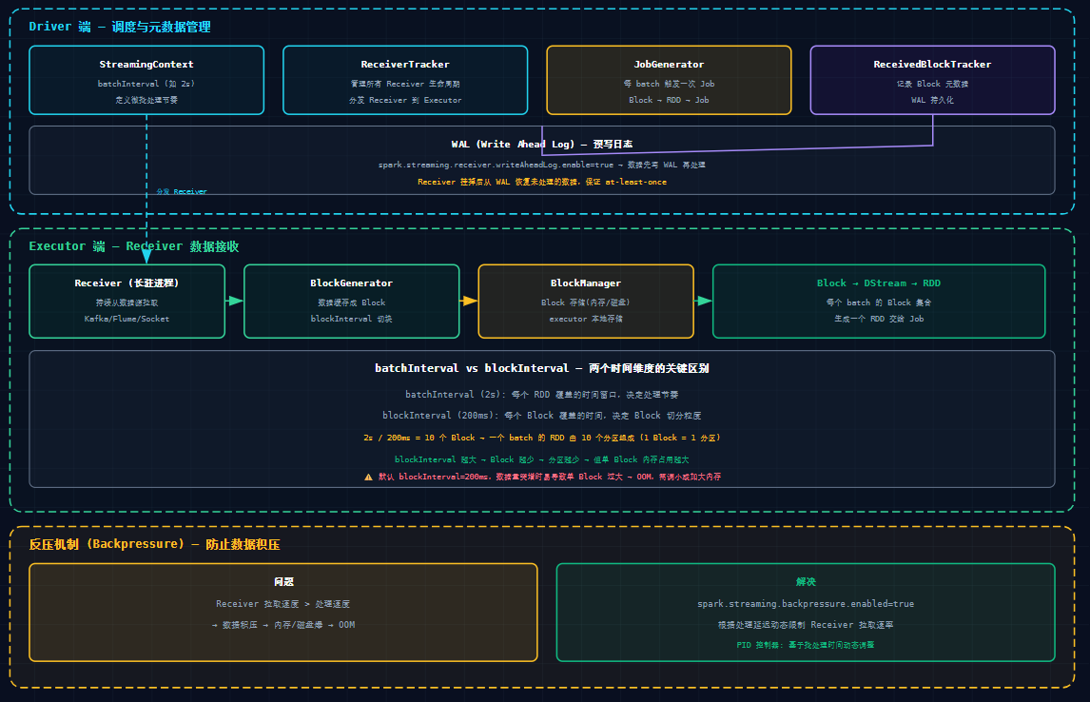Select the ReceiverTracker title
The height and width of the screenshot is (702, 1090).
405,64
